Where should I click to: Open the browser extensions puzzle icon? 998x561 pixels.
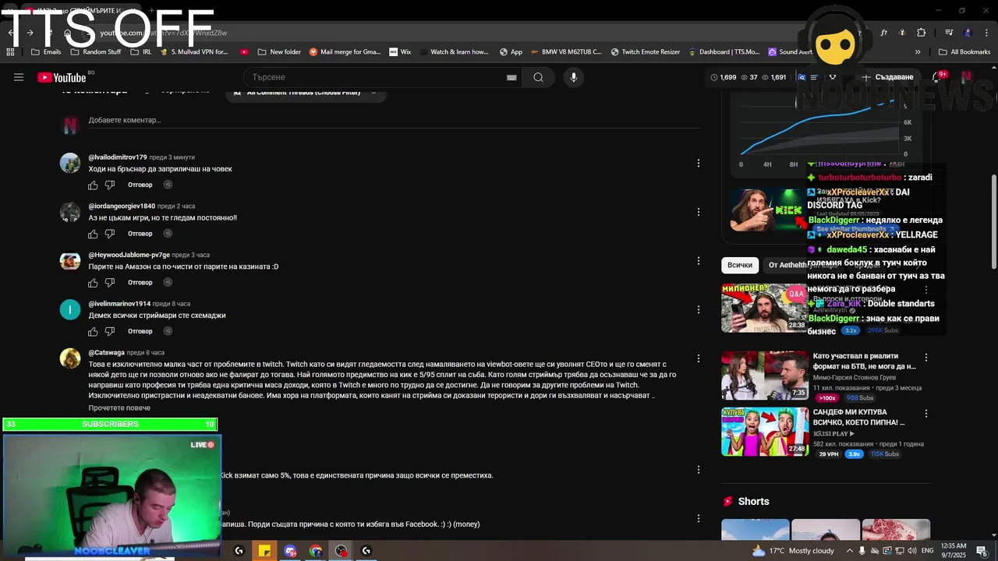tap(922, 33)
